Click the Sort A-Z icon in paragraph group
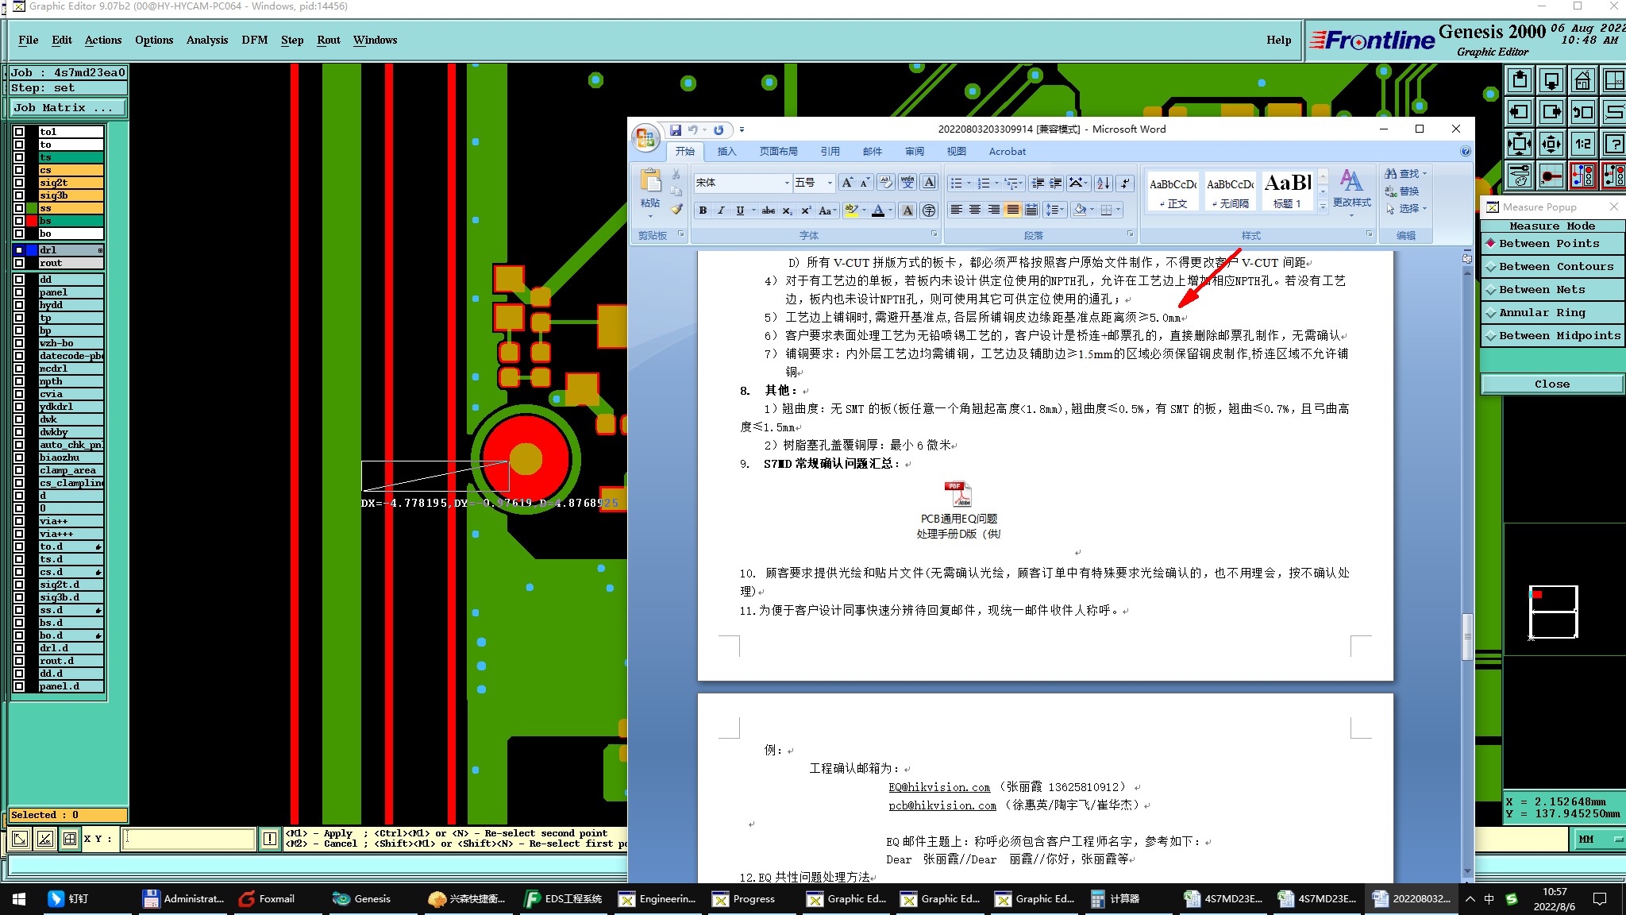The height and width of the screenshot is (915, 1626). [x=1103, y=183]
